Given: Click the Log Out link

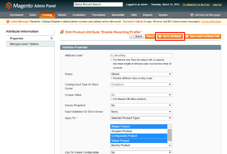Looking at the screenshot, I should [217, 5].
